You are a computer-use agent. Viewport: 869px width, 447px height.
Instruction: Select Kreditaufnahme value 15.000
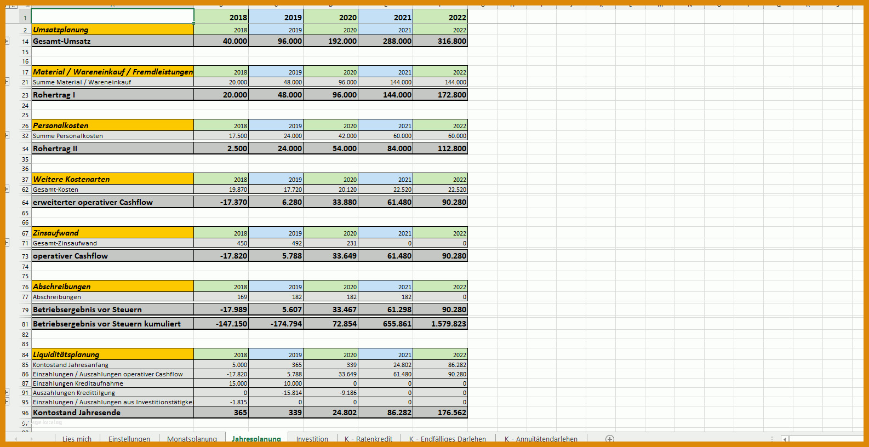pyautogui.click(x=221, y=383)
